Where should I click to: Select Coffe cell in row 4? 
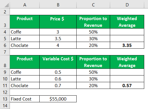[25, 32]
